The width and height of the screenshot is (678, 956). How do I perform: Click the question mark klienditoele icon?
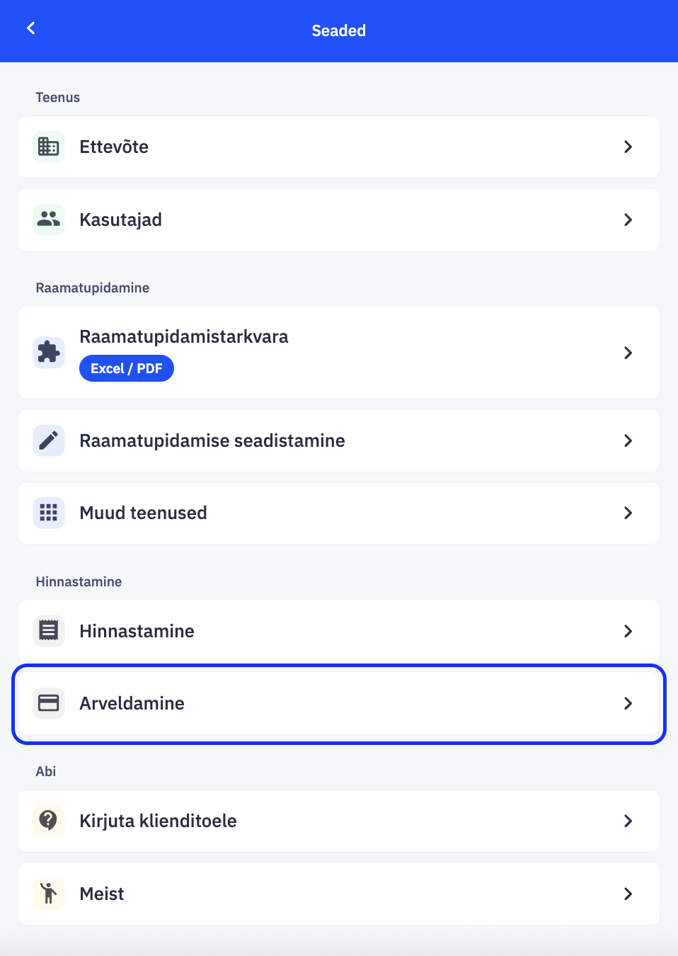(x=49, y=821)
